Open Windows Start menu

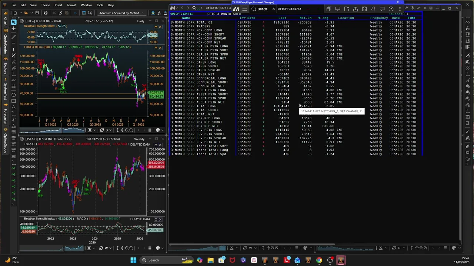133,260
